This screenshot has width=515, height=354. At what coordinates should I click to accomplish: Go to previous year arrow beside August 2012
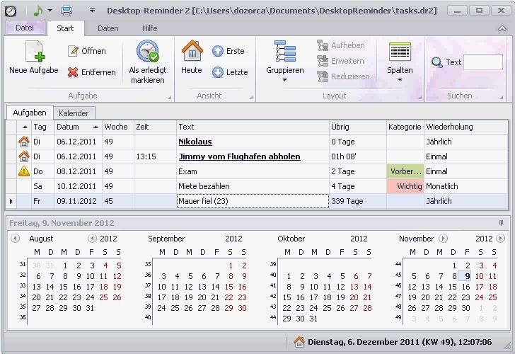pyautogui.click(x=92, y=239)
